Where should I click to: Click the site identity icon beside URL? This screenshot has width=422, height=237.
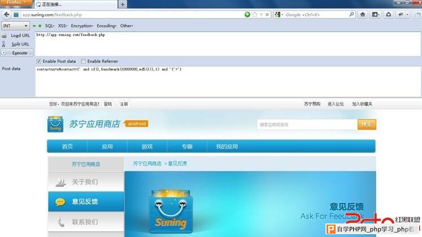16,15
